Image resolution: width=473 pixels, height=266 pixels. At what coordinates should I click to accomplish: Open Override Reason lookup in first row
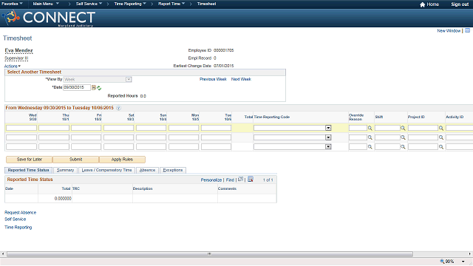370,128
